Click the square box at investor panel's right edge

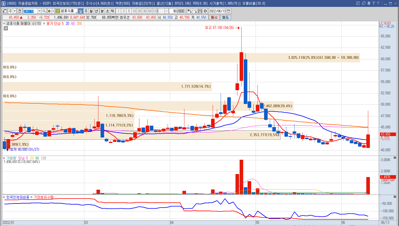coord(395,197)
